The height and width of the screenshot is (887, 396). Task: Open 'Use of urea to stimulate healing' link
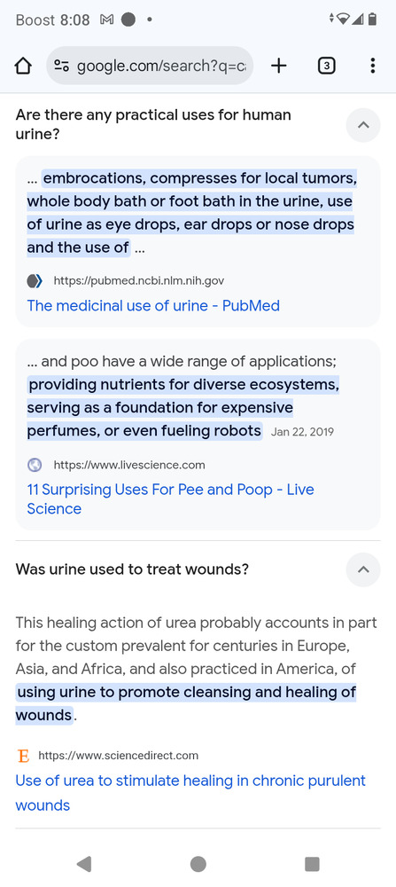tap(190, 793)
